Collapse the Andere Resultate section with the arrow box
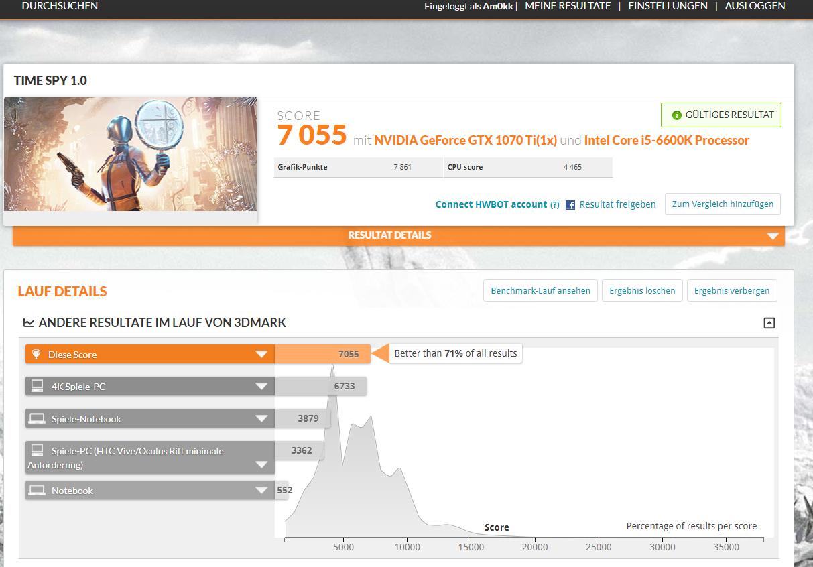 click(769, 323)
